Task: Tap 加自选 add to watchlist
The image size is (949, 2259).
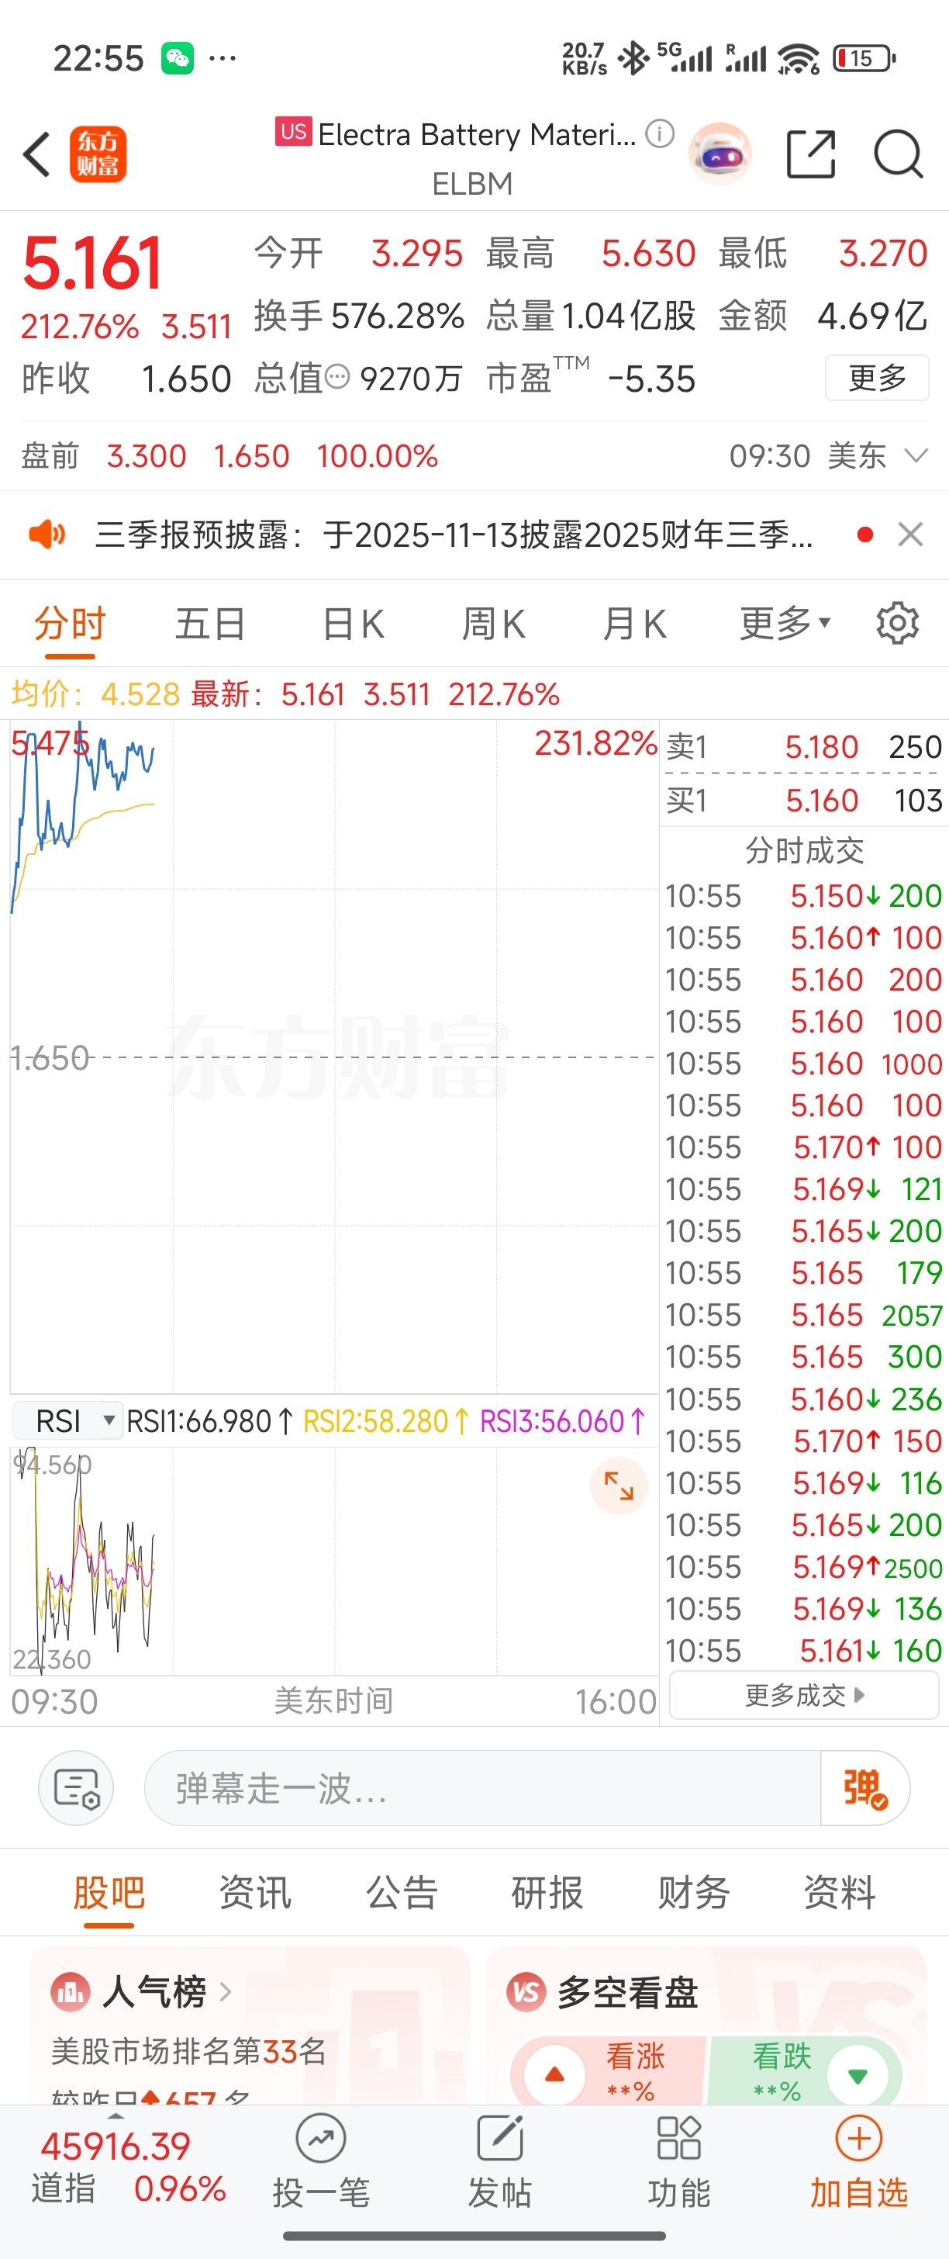Action: [859, 2160]
